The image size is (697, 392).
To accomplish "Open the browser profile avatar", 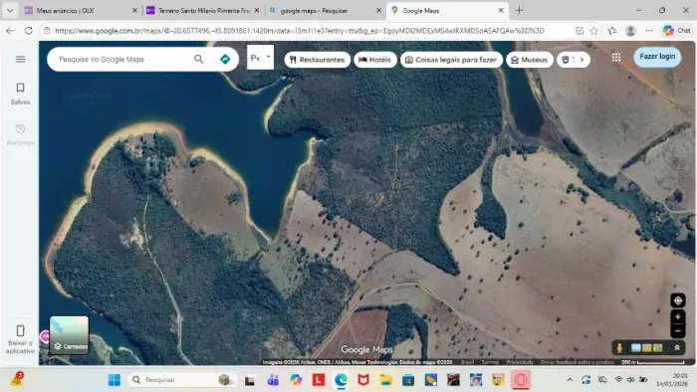I will (x=630, y=31).
